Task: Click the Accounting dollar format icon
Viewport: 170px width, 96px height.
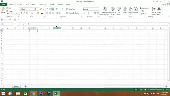Action: coord(84,13)
